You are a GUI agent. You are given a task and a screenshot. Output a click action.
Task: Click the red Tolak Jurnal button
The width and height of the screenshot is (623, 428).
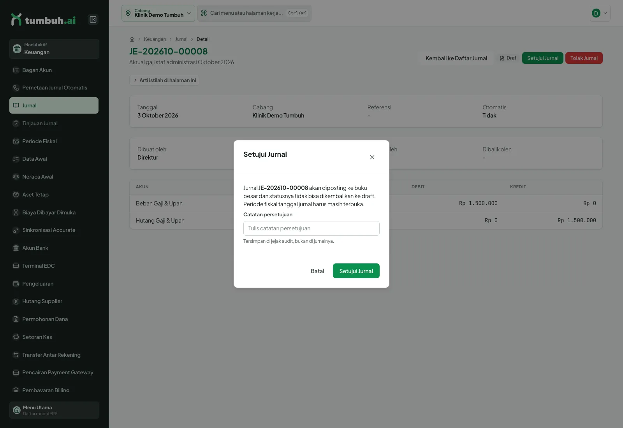(584, 58)
